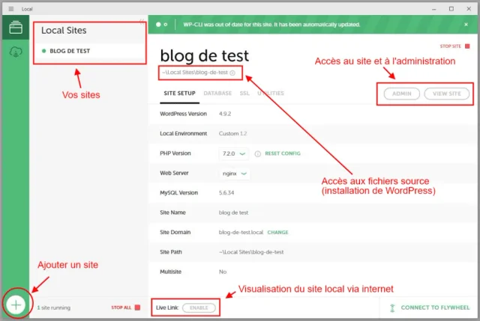Image resolution: width=480 pixels, height=321 pixels.
Task: Select BLOG DE TEST in sites list
Action: click(70, 52)
